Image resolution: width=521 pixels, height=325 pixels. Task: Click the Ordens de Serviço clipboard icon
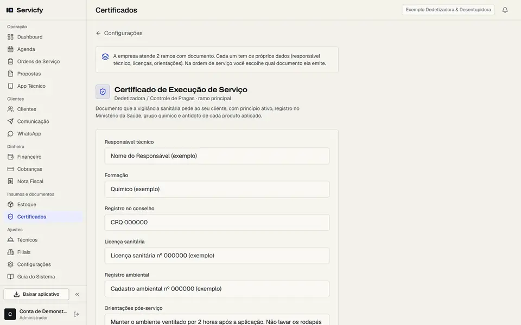click(10, 61)
